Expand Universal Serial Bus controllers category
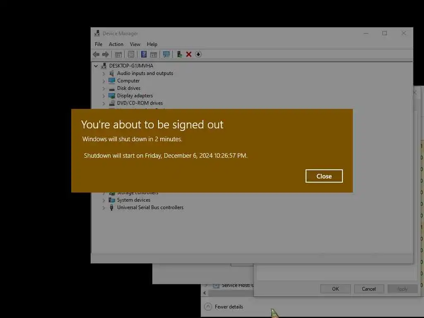 (x=104, y=208)
